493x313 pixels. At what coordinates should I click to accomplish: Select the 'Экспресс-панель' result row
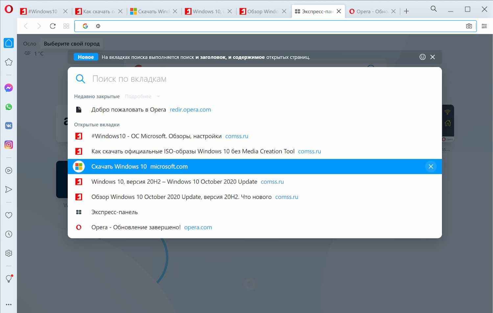(255, 212)
